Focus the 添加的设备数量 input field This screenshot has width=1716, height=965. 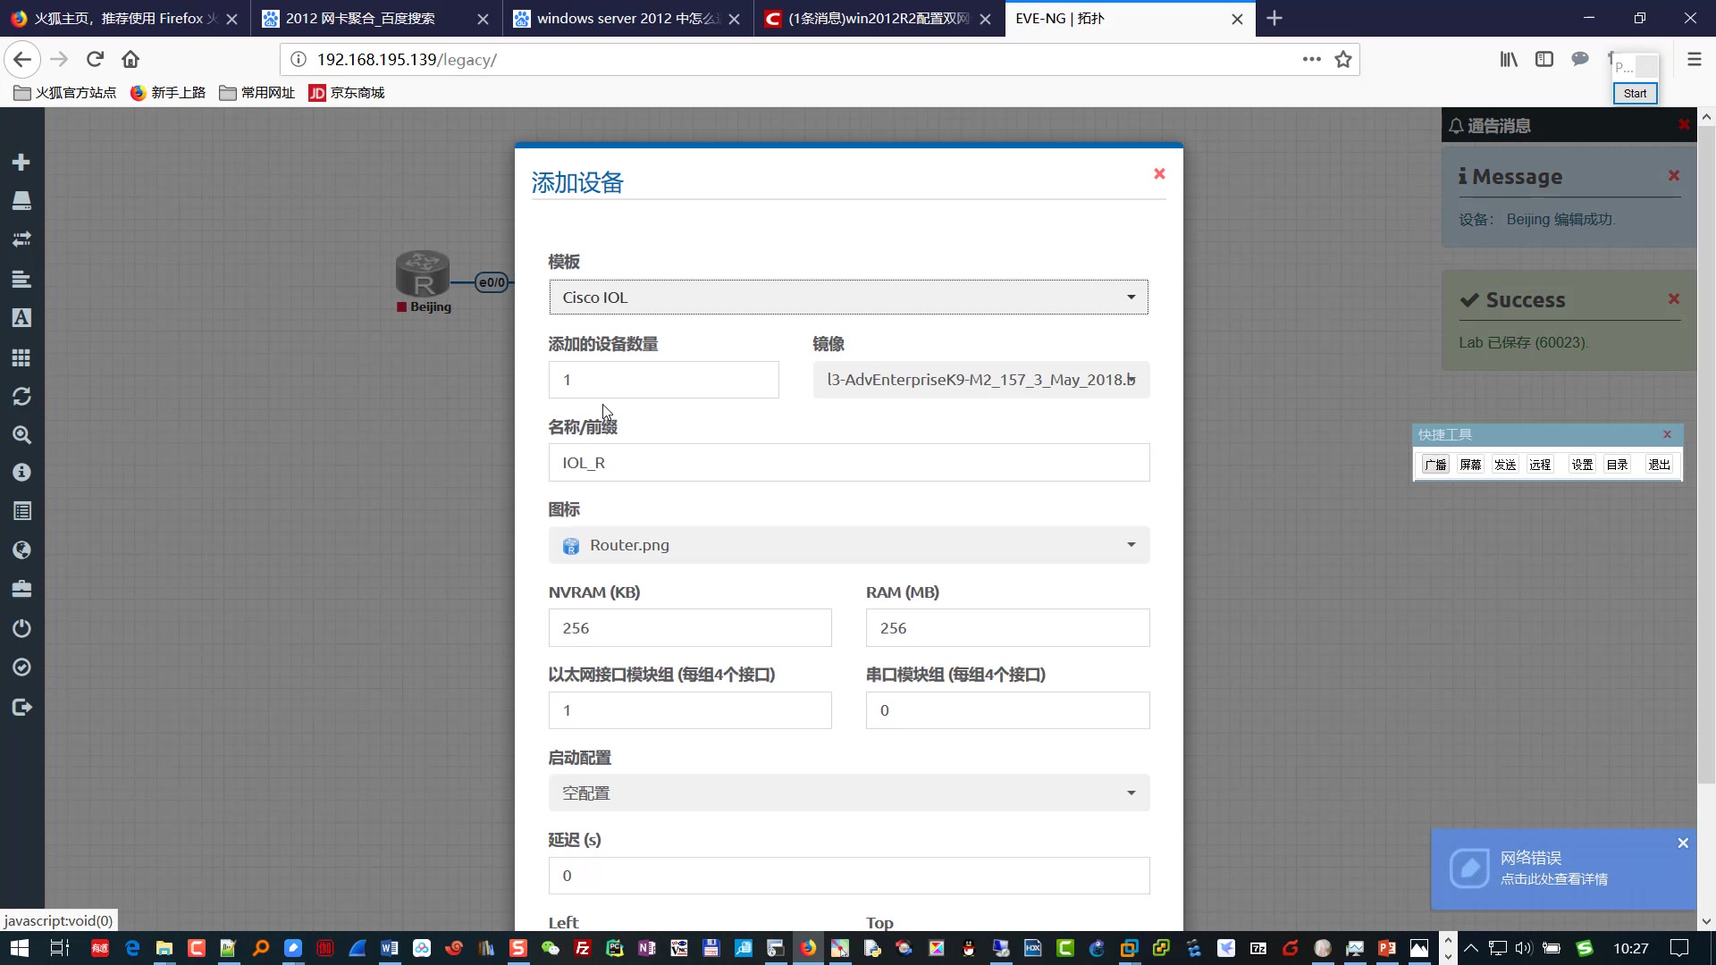pyautogui.click(x=663, y=380)
